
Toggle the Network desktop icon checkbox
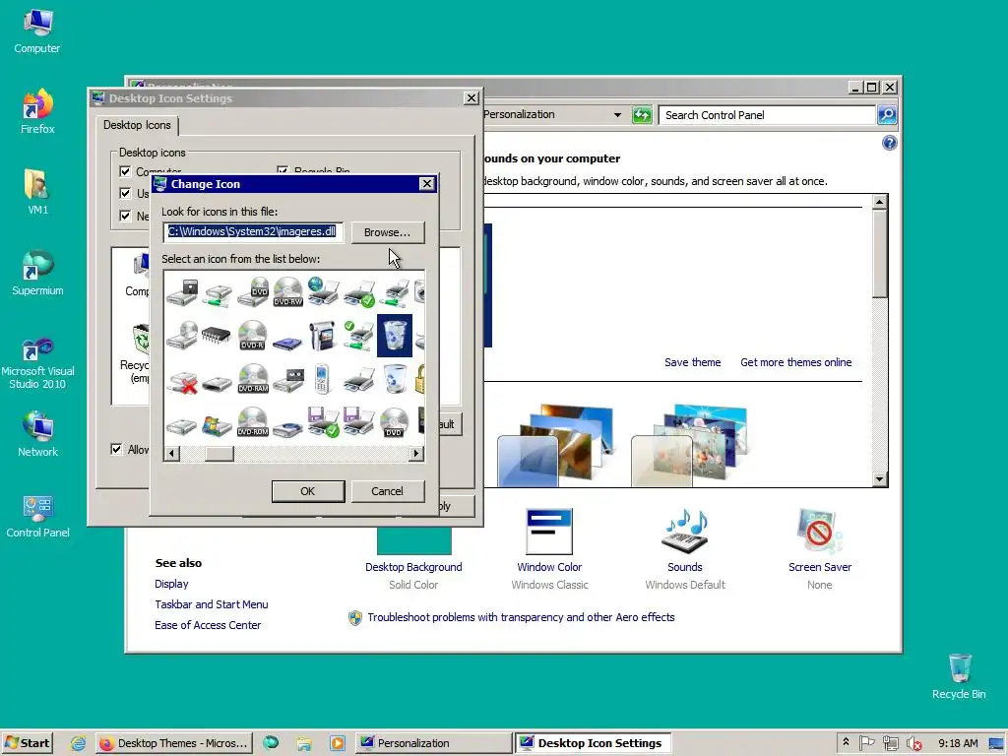click(x=125, y=216)
